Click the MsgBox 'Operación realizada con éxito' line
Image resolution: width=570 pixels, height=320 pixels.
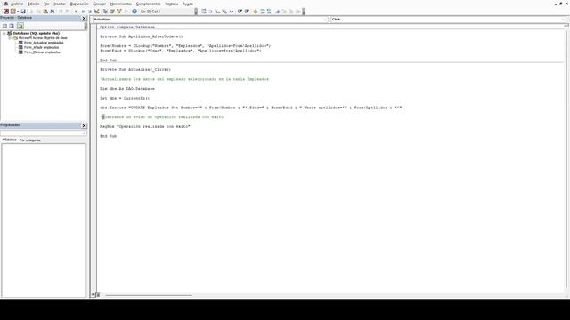pyautogui.click(x=145, y=126)
